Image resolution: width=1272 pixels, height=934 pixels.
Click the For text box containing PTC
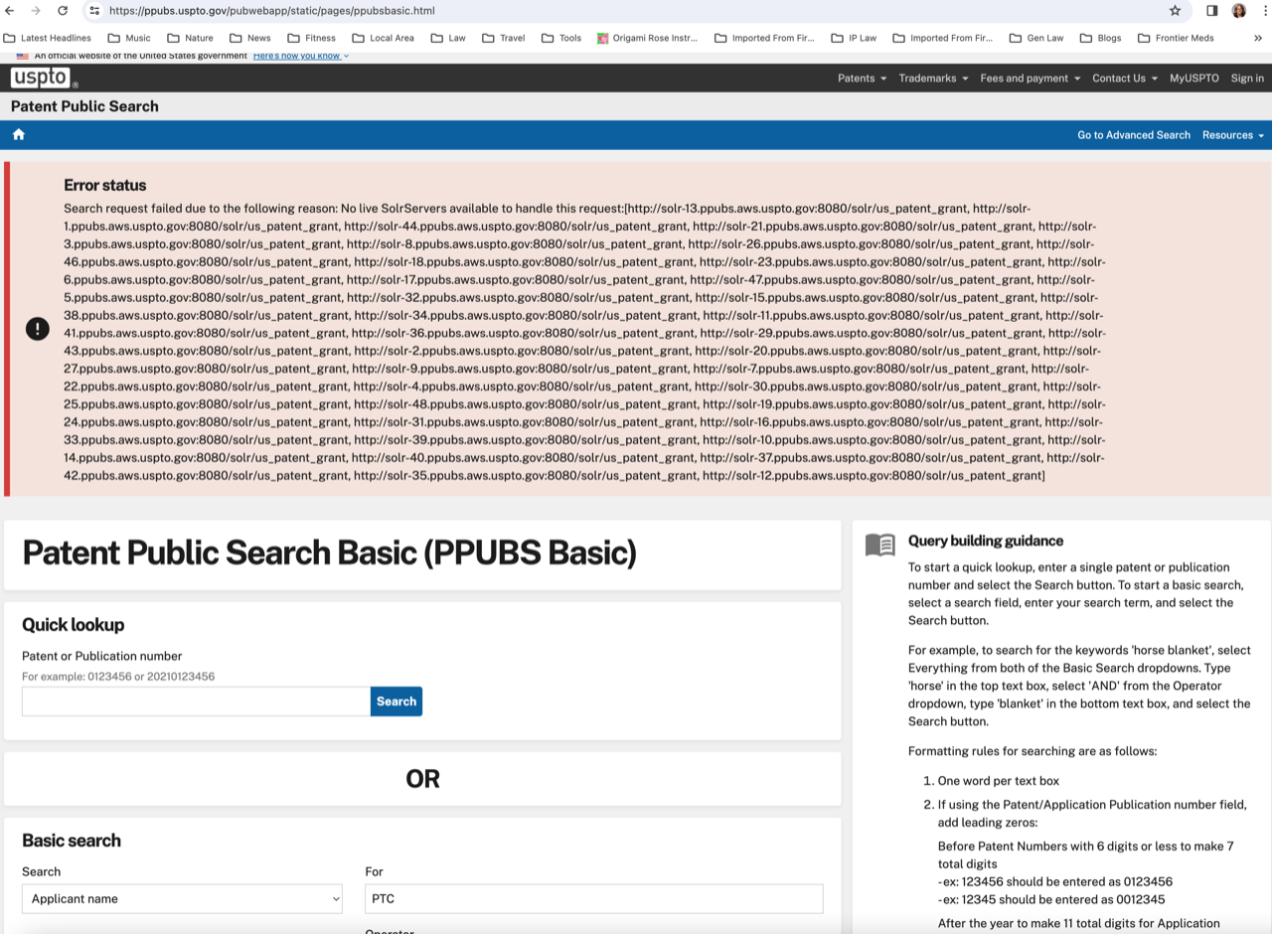pos(594,898)
